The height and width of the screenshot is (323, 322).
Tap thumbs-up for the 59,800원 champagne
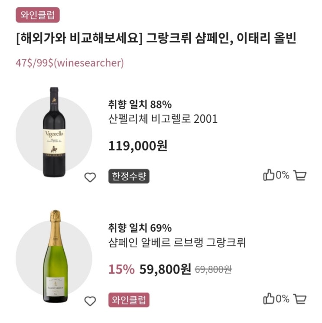point(270,299)
